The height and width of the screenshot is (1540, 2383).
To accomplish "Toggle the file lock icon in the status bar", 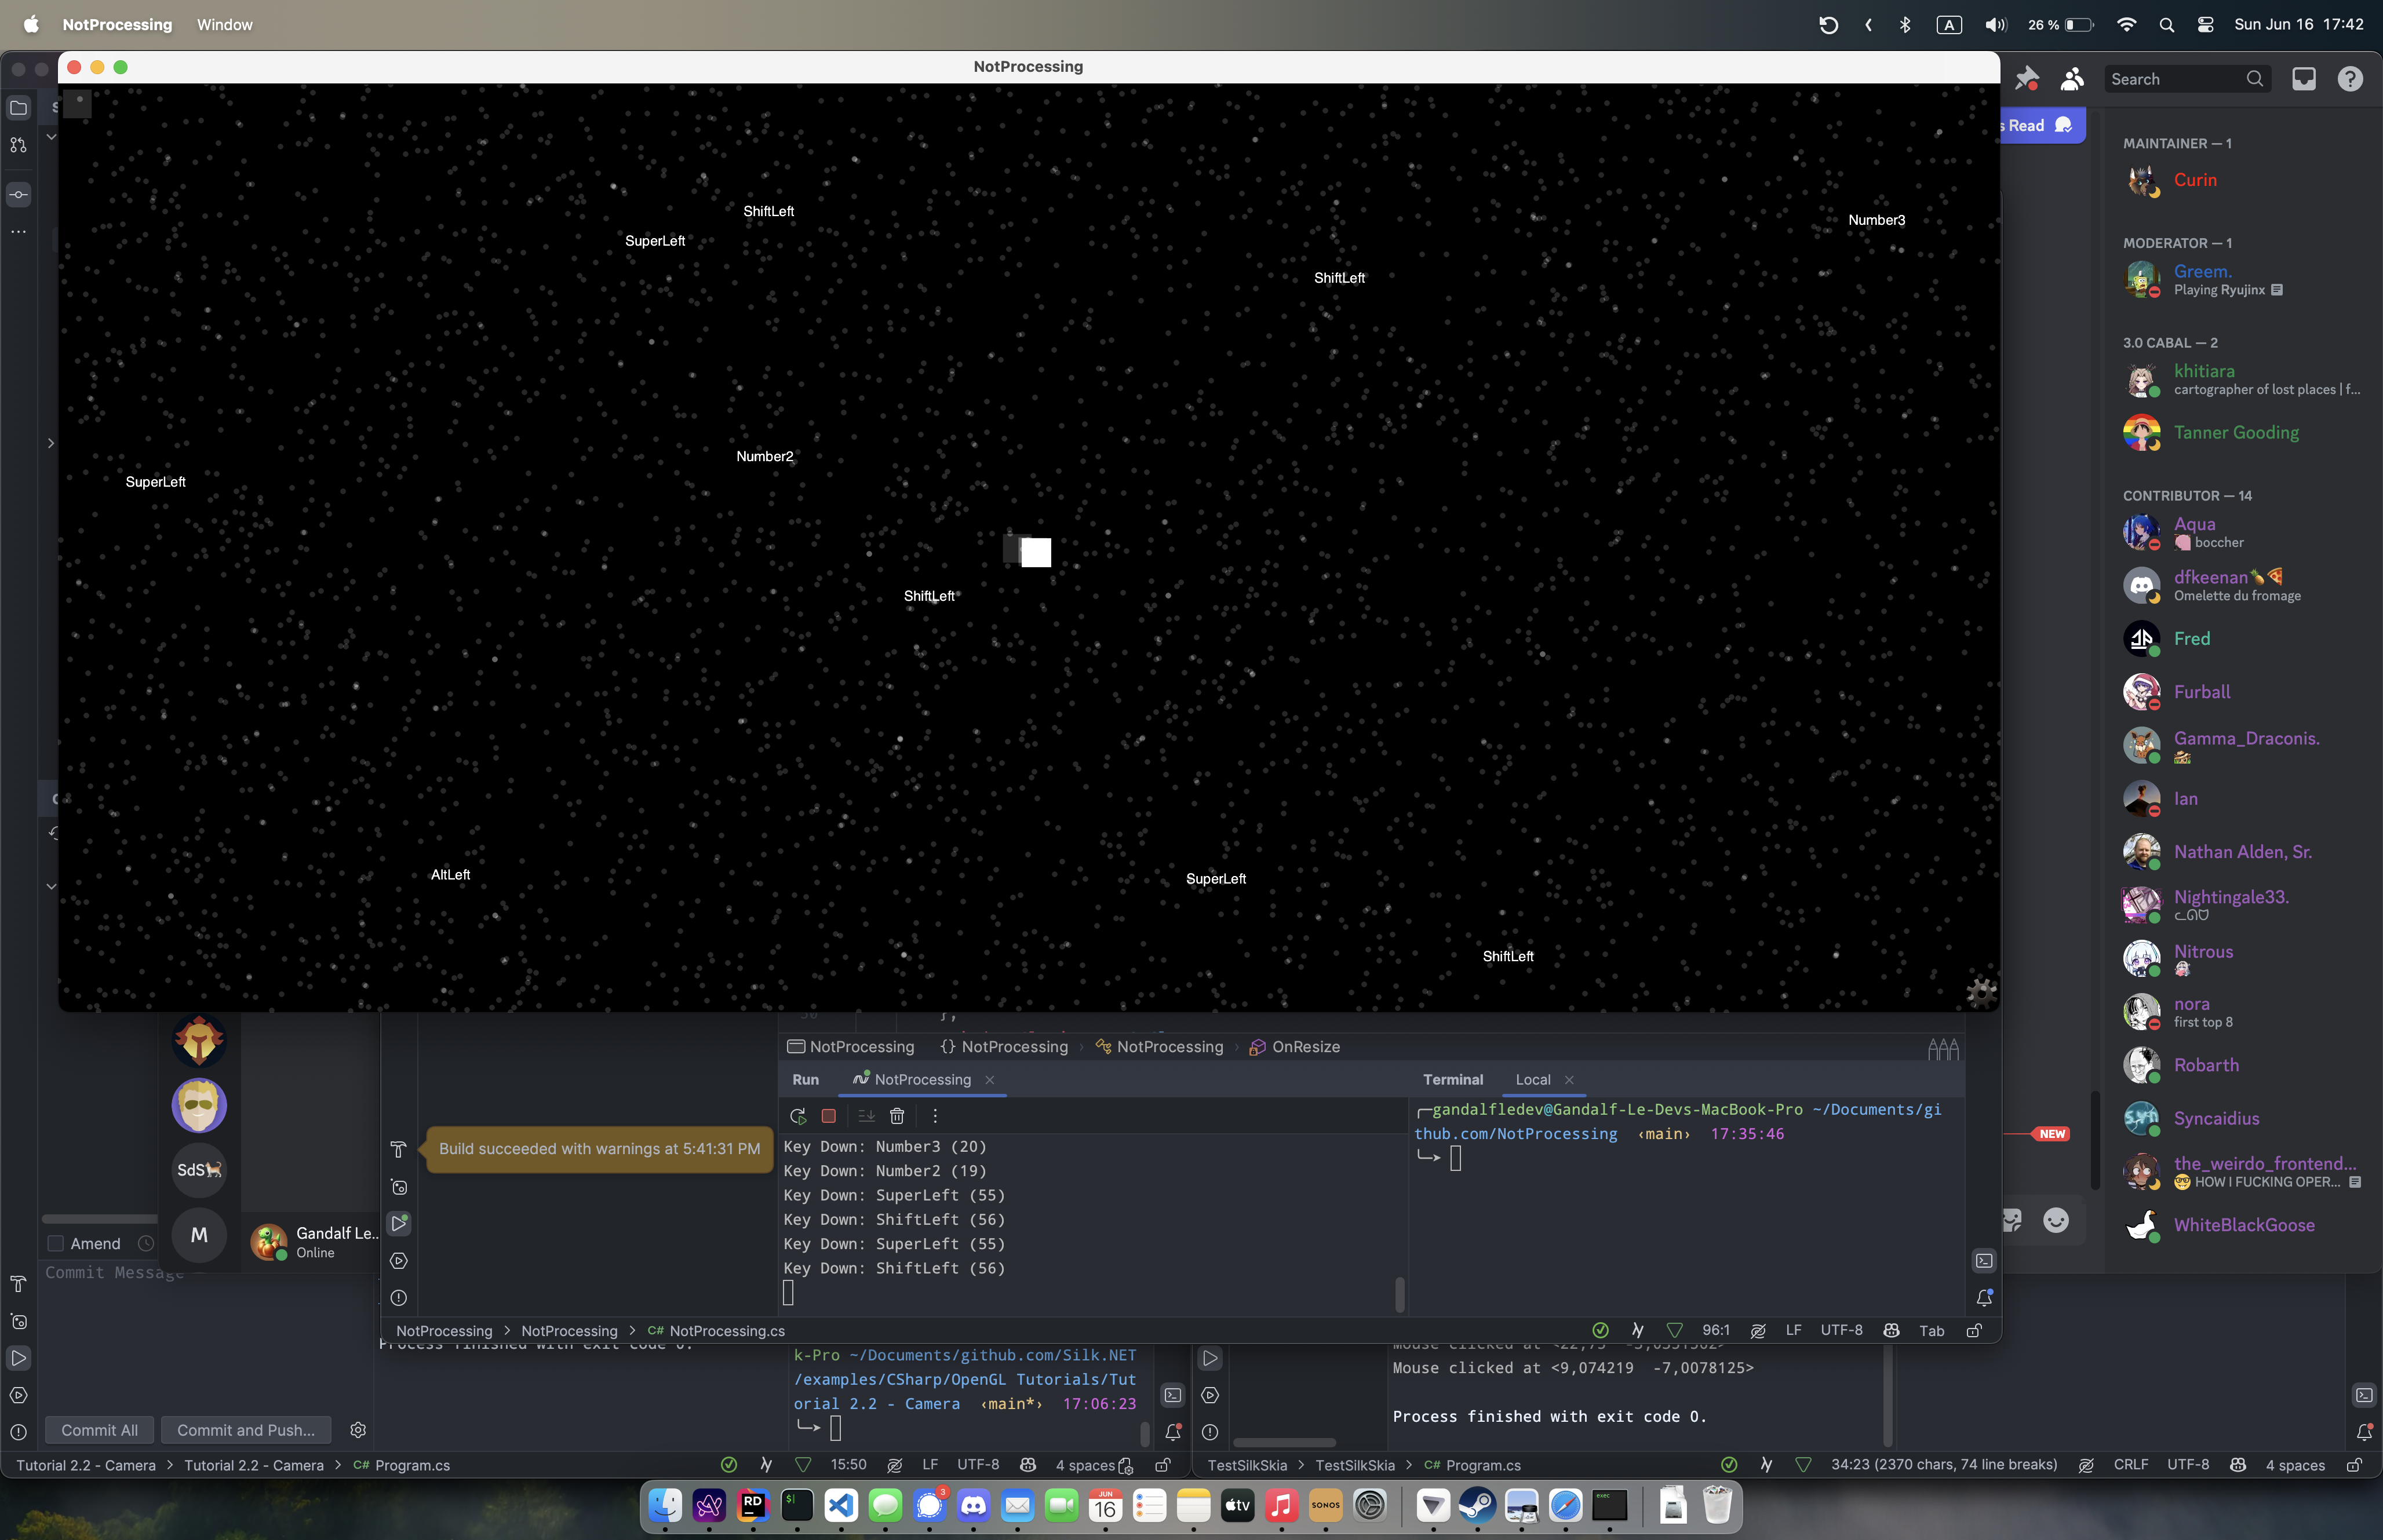I will tap(1974, 1331).
